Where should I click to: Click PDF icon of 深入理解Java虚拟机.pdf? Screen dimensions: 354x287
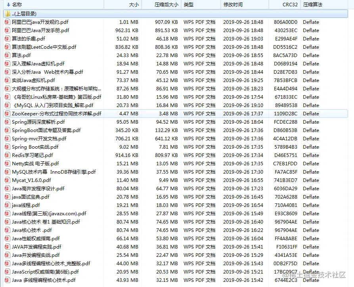(8, 64)
